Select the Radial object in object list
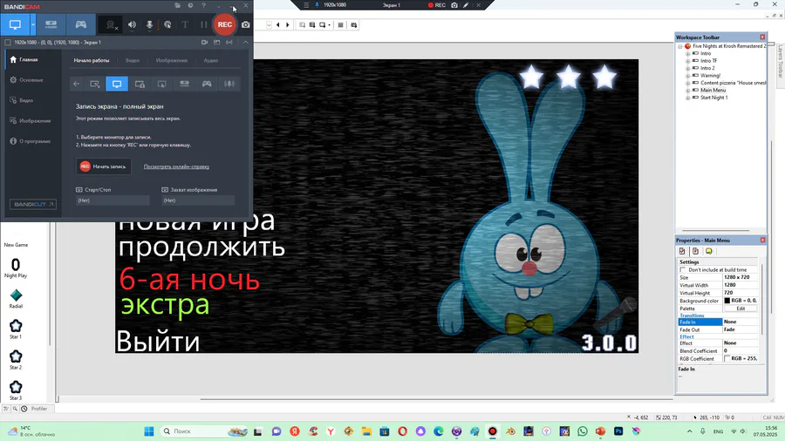 (16, 298)
